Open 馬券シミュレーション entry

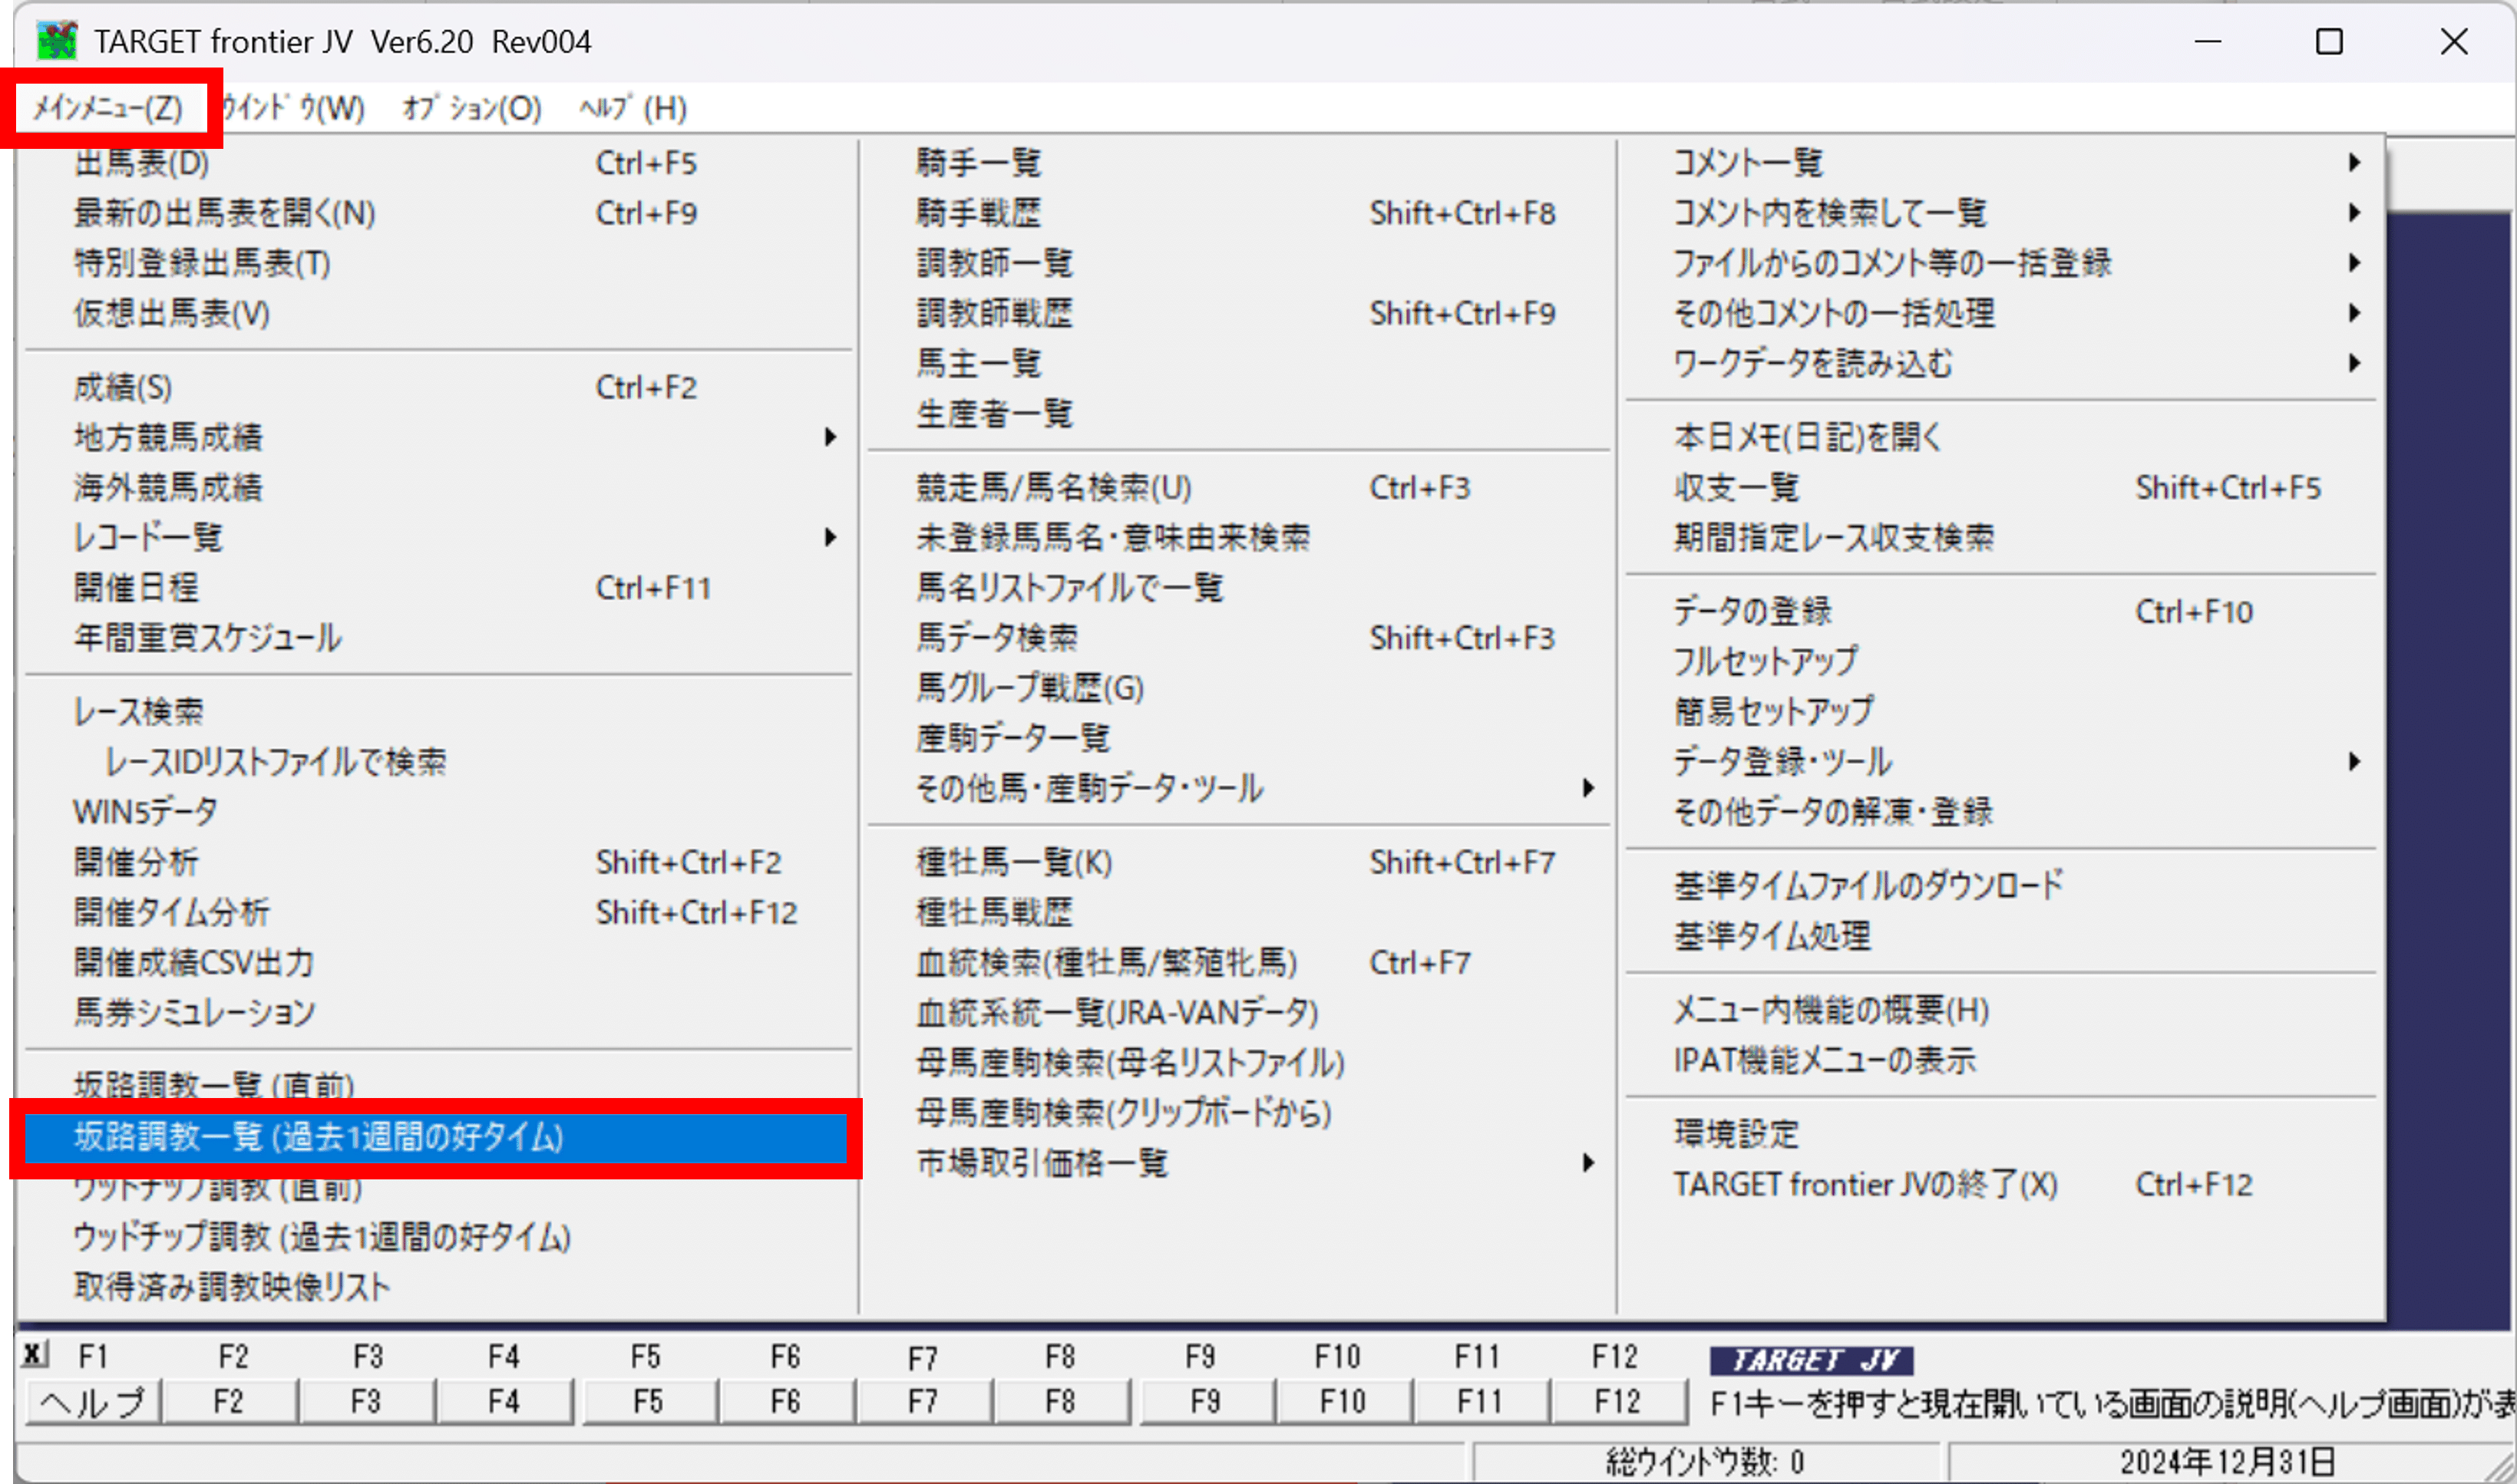(x=438, y=1012)
